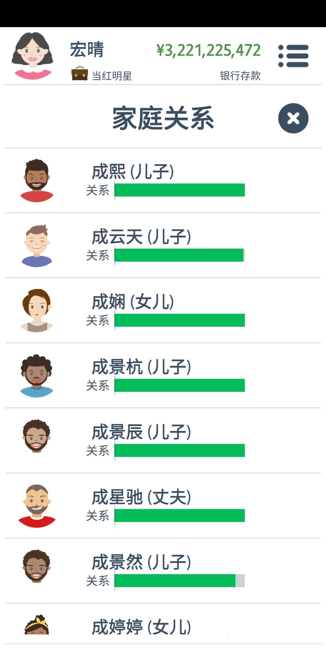Tap the player name 宏晴
Image resolution: width=326 pixels, height=648 pixels.
point(87,50)
